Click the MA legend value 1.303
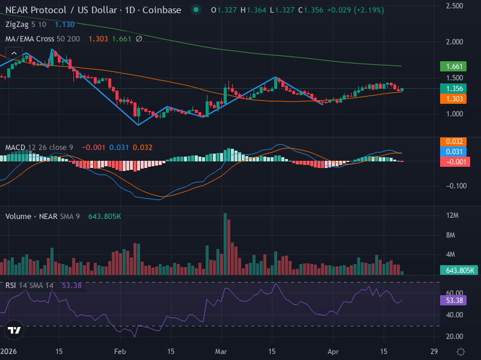Image resolution: width=481 pixels, height=360 pixels. [x=98, y=39]
